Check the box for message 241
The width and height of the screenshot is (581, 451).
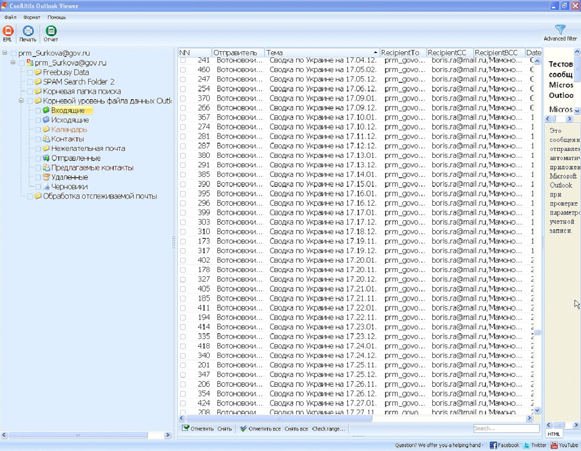(x=183, y=61)
